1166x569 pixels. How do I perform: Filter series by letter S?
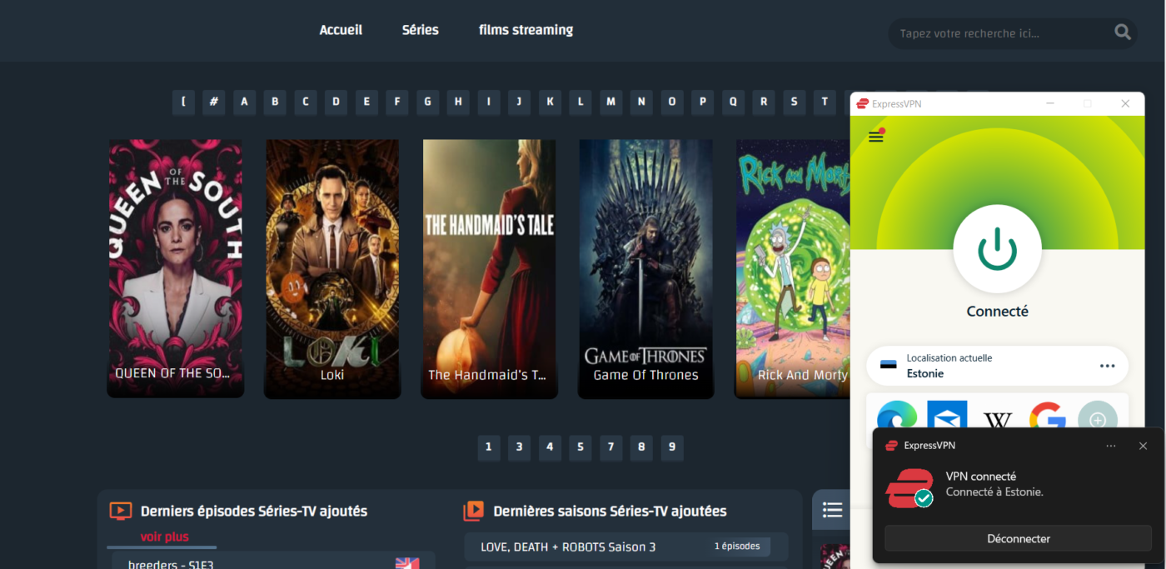pyautogui.click(x=794, y=102)
